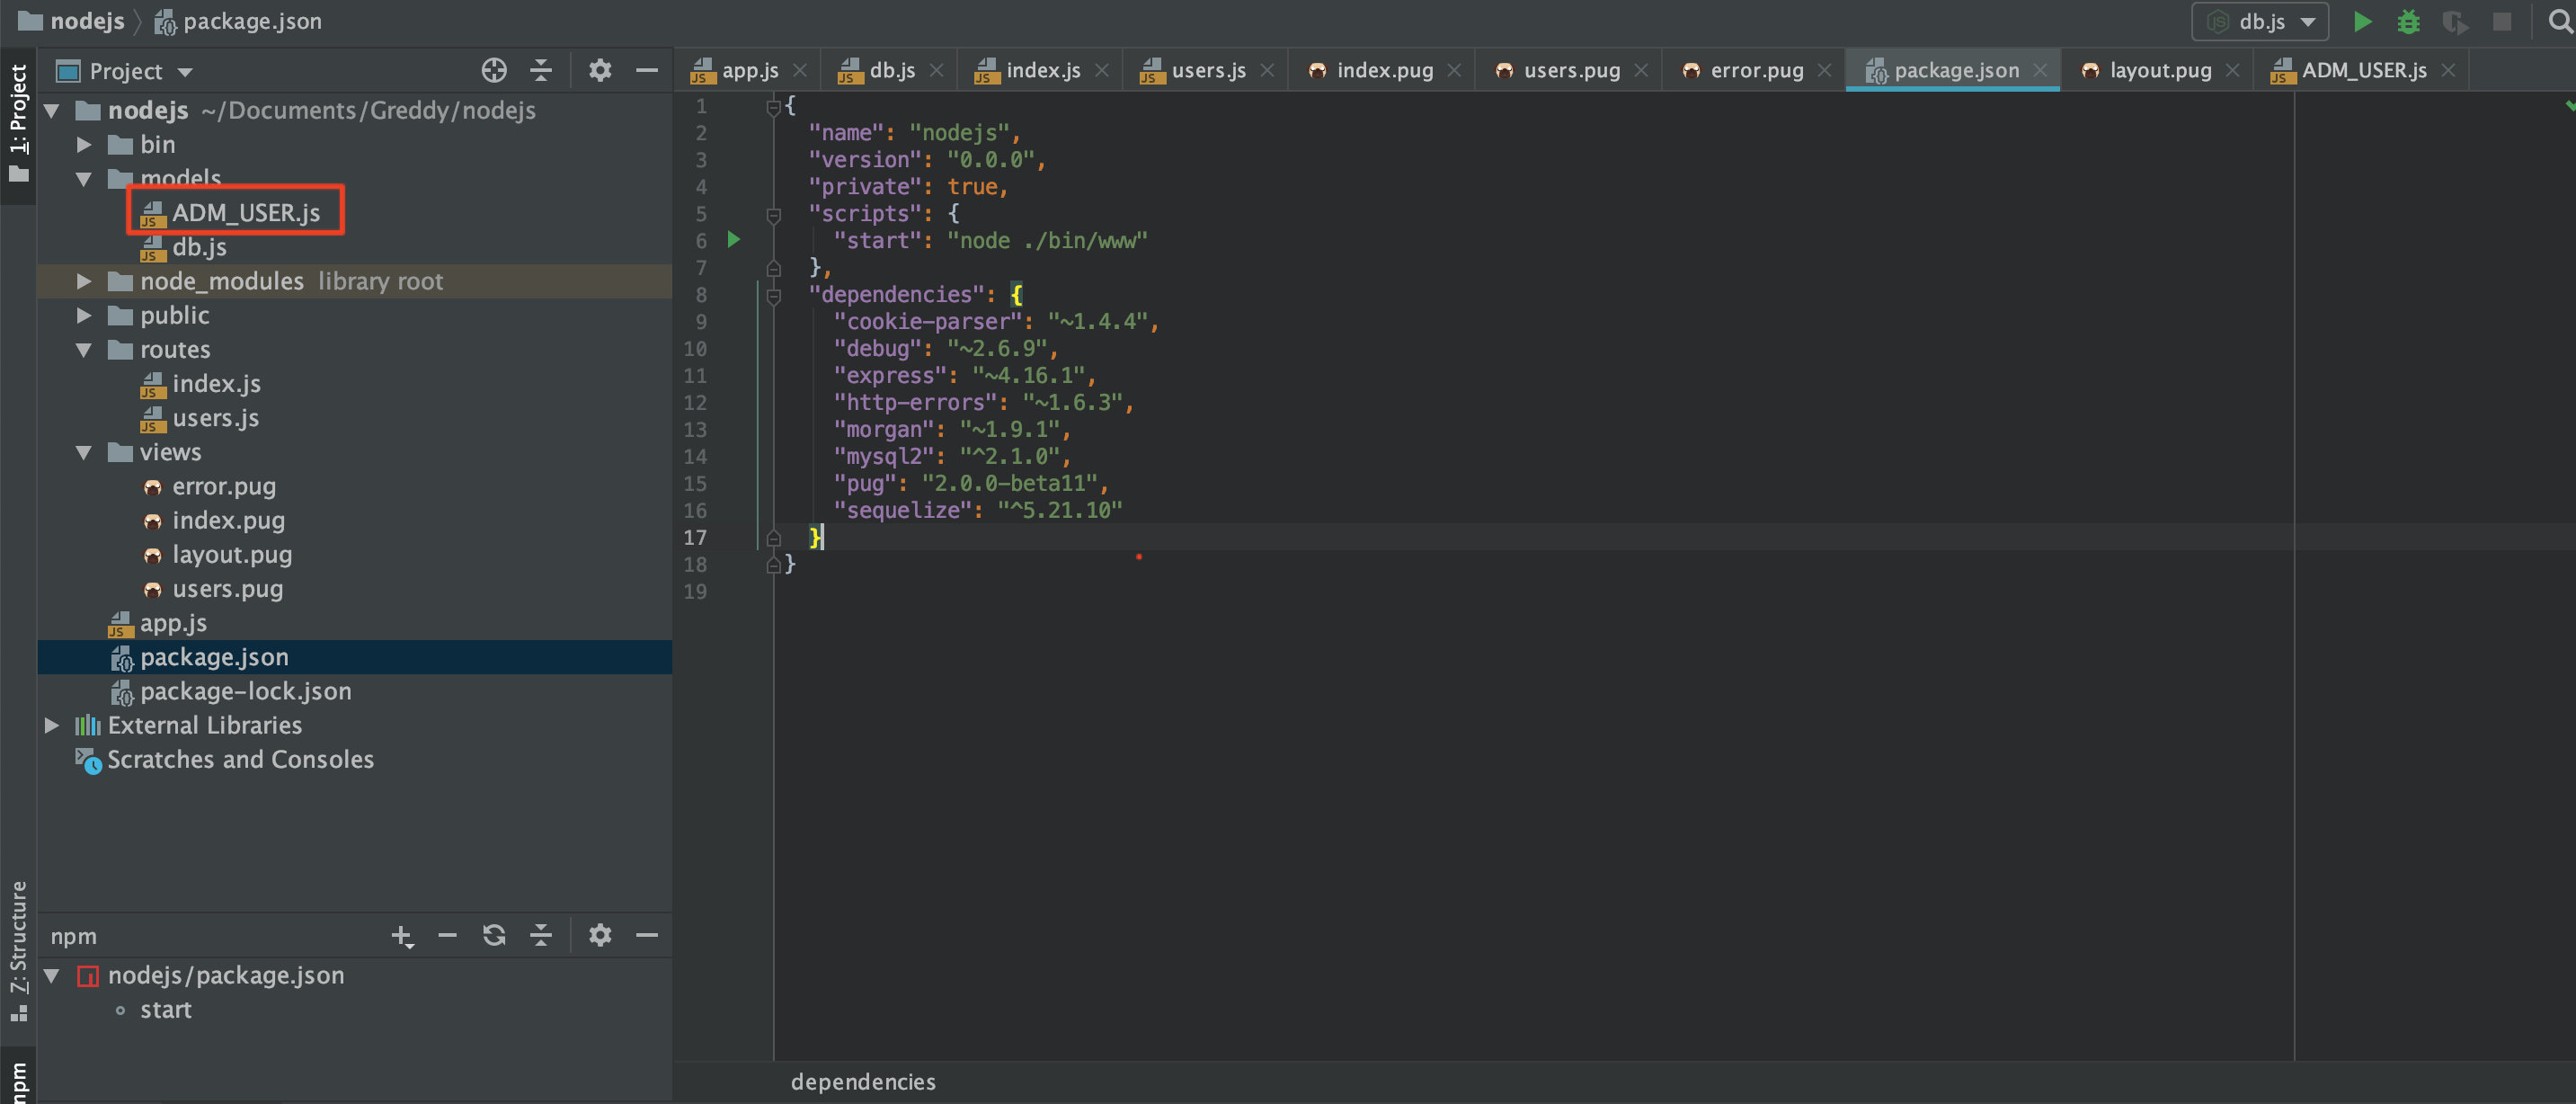Open ADM_USER.js in project tree
The image size is (2576, 1104).
[x=245, y=213]
